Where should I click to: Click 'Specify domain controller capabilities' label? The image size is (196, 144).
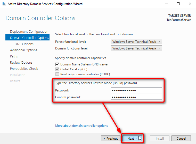tap(81, 58)
